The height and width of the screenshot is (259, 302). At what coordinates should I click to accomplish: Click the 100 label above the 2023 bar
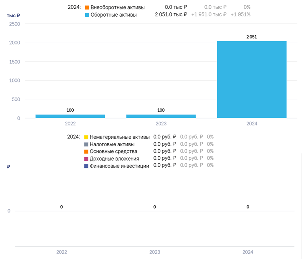coord(161,110)
